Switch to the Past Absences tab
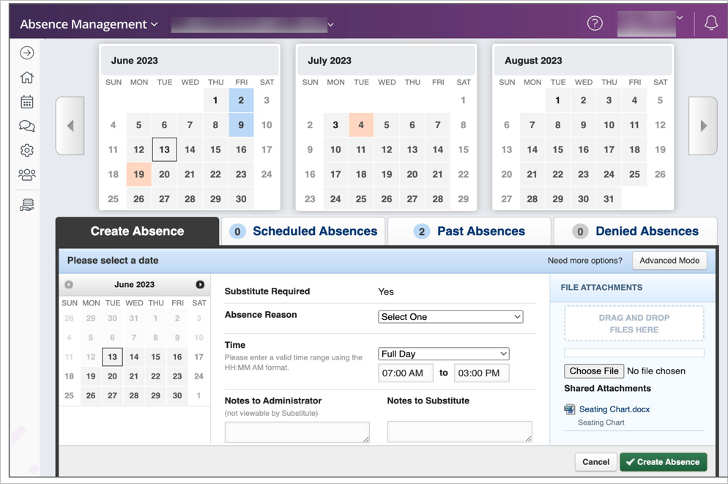Viewport: 728px width, 484px height. [x=469, y=231]
